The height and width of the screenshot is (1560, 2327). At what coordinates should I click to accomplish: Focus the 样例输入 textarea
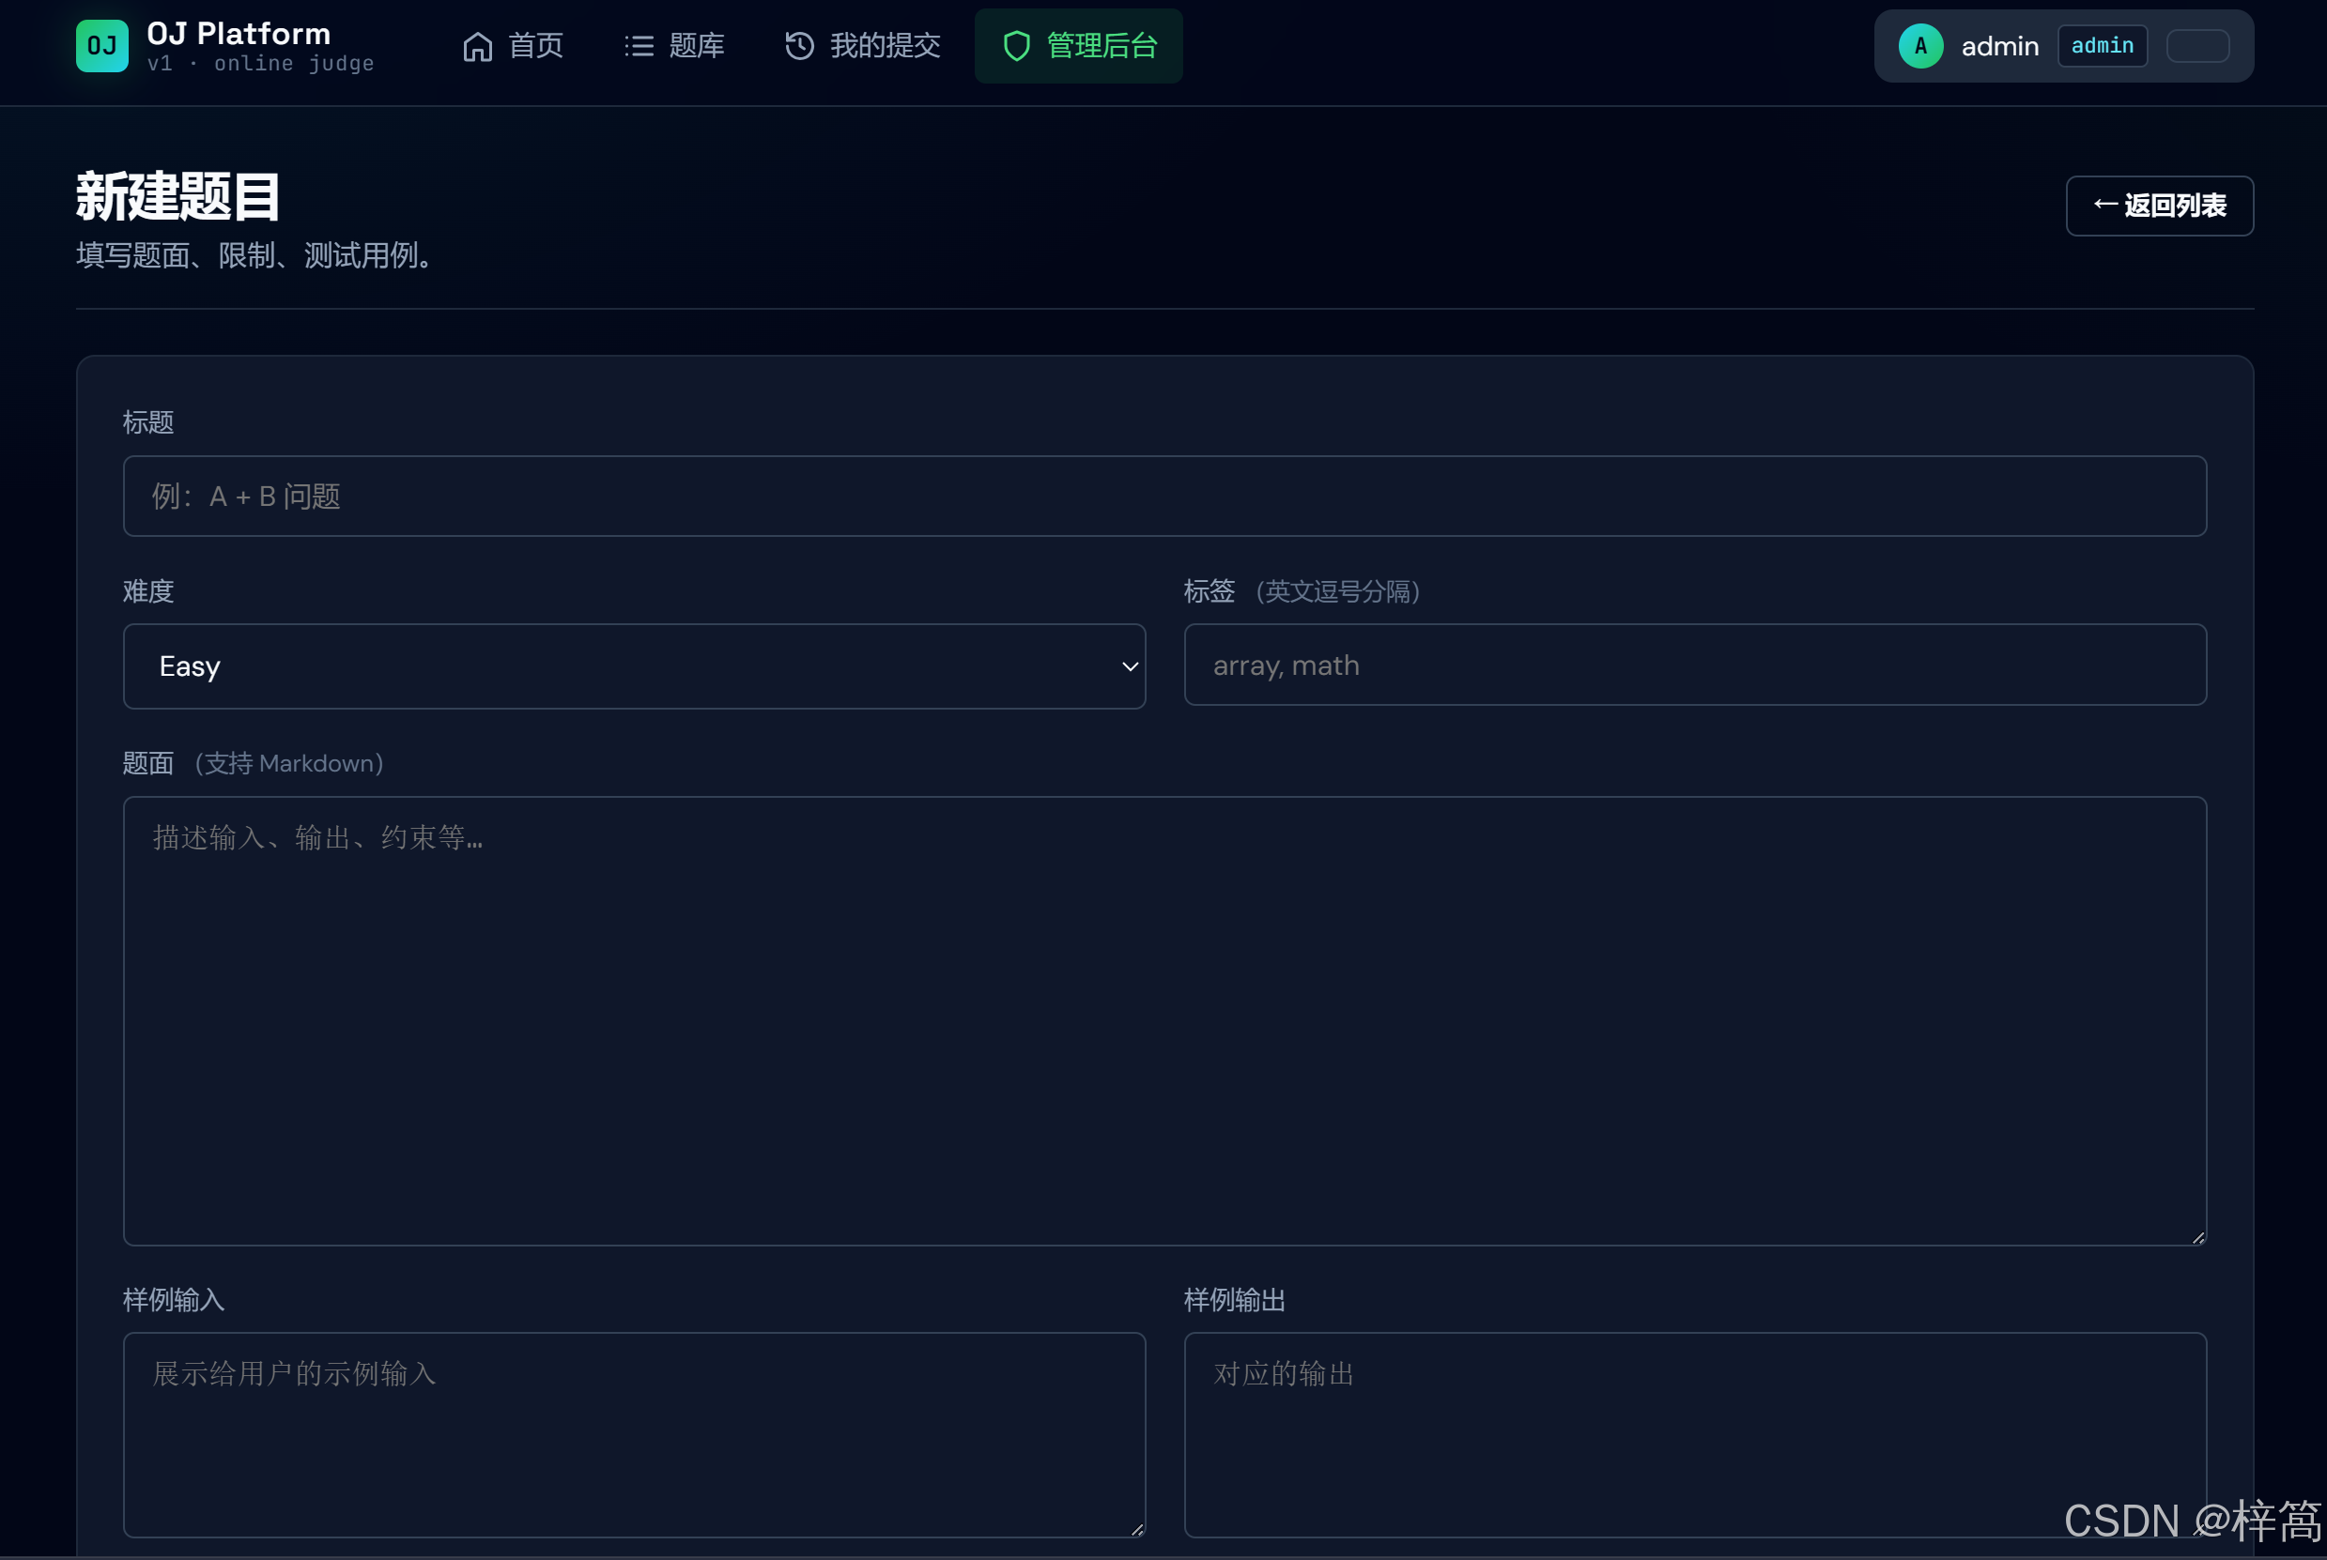634,1434
